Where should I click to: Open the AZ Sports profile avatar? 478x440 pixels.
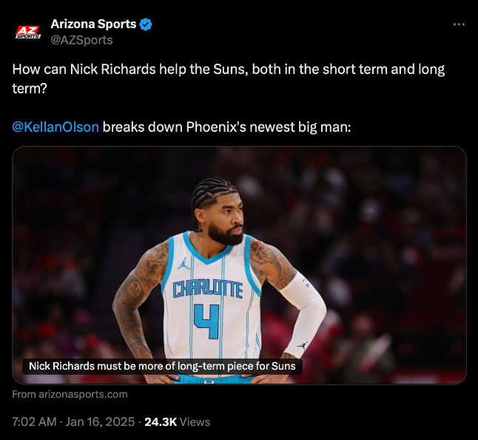(x=28, y=32)
